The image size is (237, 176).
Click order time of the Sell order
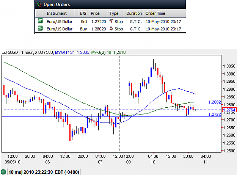tap(163, 22)
